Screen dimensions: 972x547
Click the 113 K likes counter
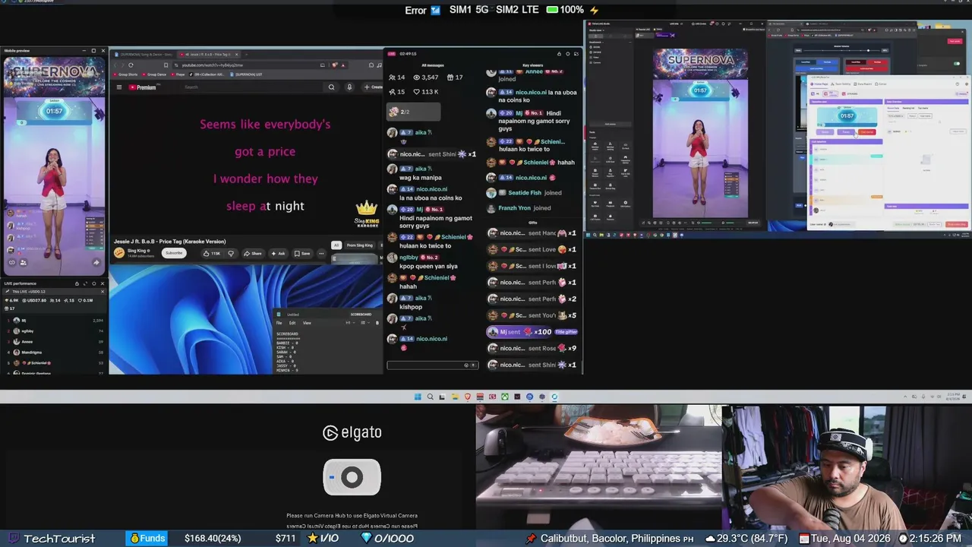point(424,92)
